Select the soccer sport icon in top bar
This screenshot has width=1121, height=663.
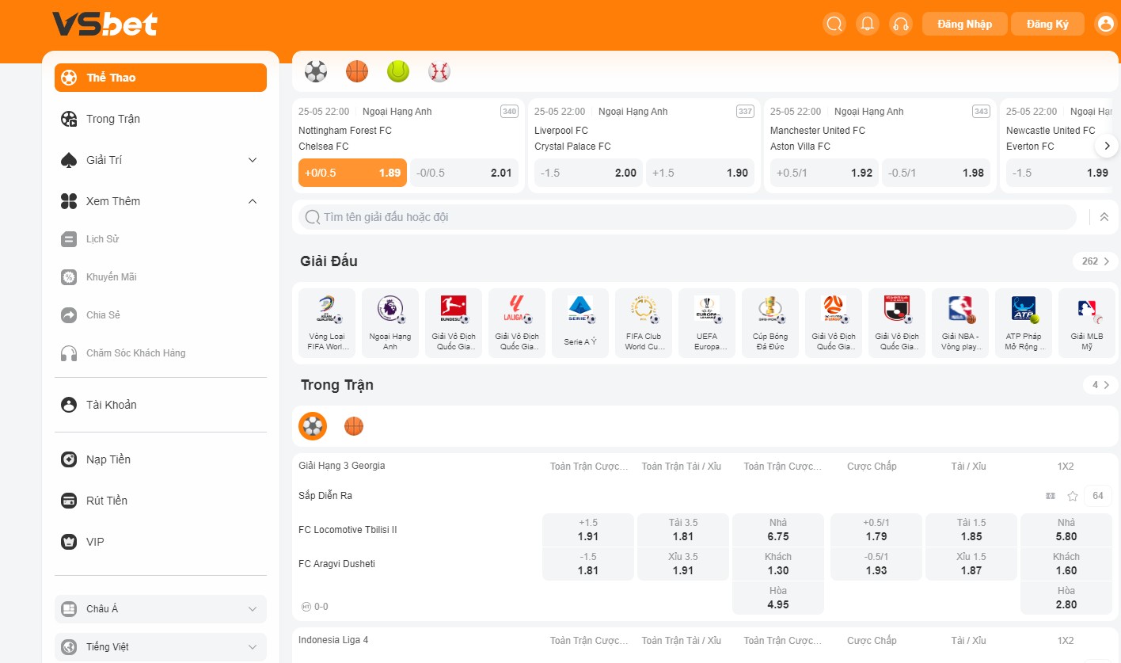pos(316,71)
